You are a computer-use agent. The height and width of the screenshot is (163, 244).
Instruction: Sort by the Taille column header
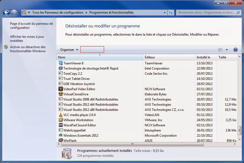(227, 57)
